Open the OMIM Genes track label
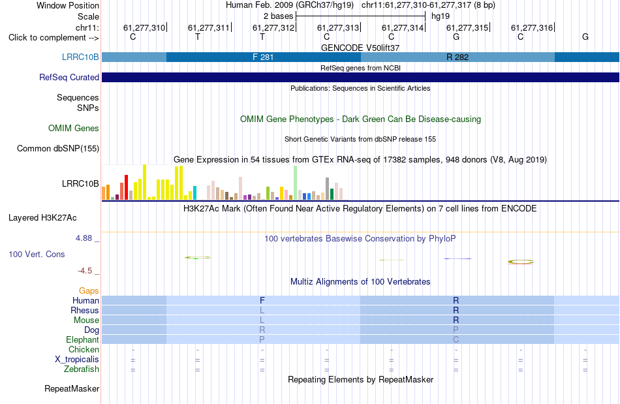This screenshot has width=620, height=404. [x=74, y=128]
